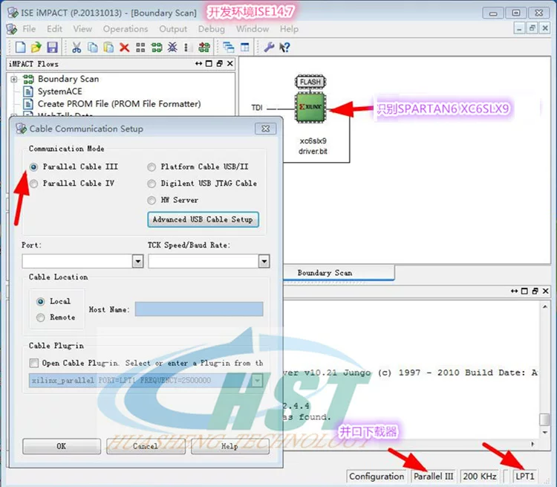Select the FLASH chip above the FPGA
The image size is (557, 487).
pyautogui.click(x=310, y=82)
